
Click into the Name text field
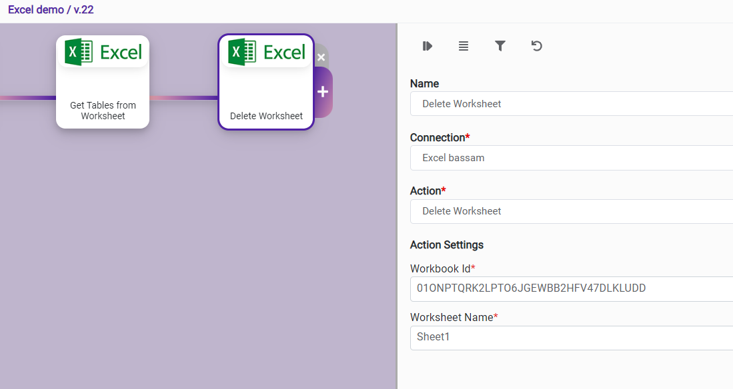click(571, 104)
